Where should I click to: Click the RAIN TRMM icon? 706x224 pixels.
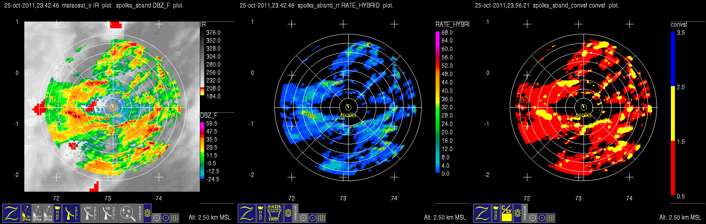pyautogui.click(x=274, y=213)
